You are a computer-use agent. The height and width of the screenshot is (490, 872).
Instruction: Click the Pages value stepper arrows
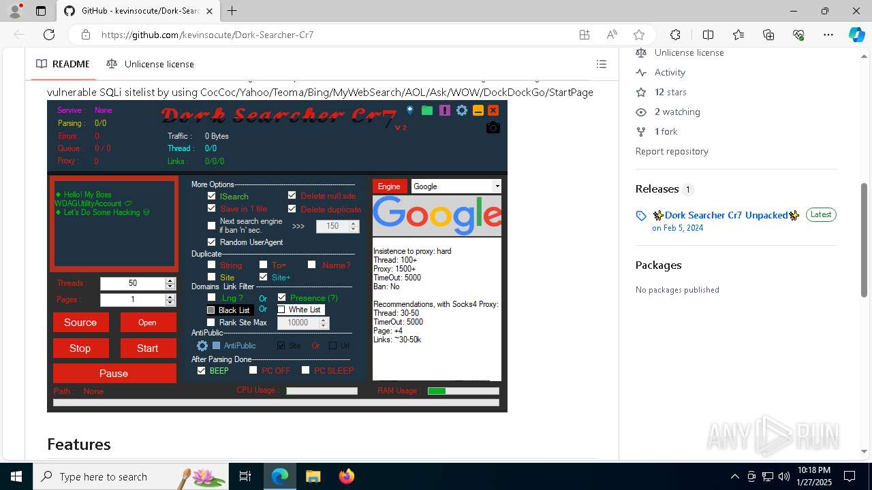170,299
